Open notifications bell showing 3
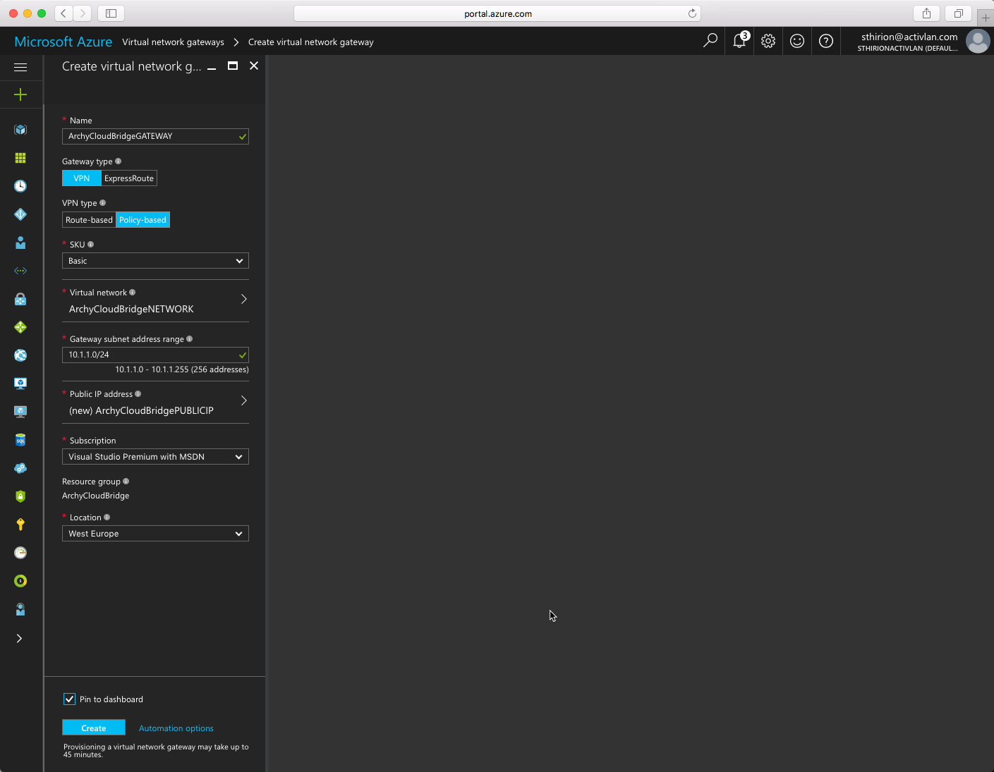The width and height of the screenshot is (994, 772). (x=740, y=40)
